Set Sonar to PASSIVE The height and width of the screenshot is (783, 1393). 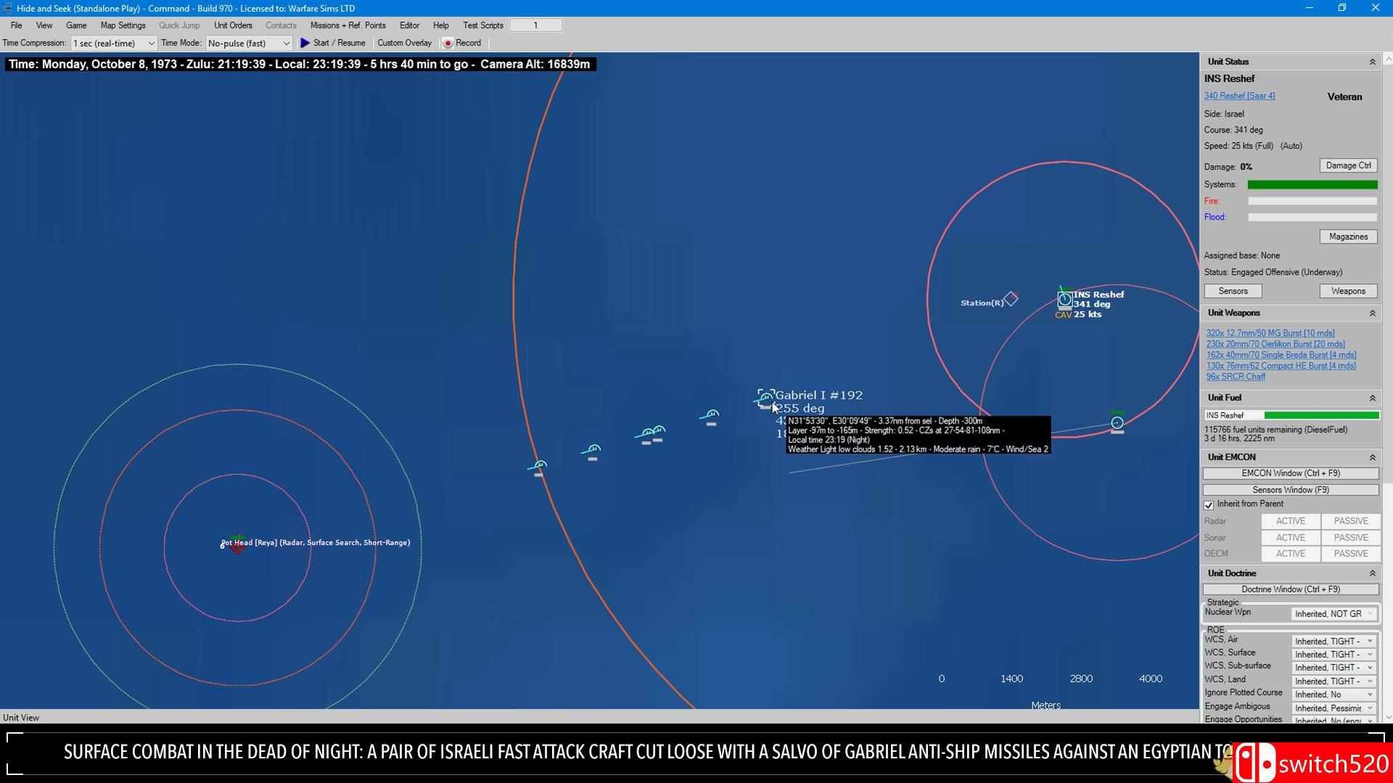coord(1350,538)
